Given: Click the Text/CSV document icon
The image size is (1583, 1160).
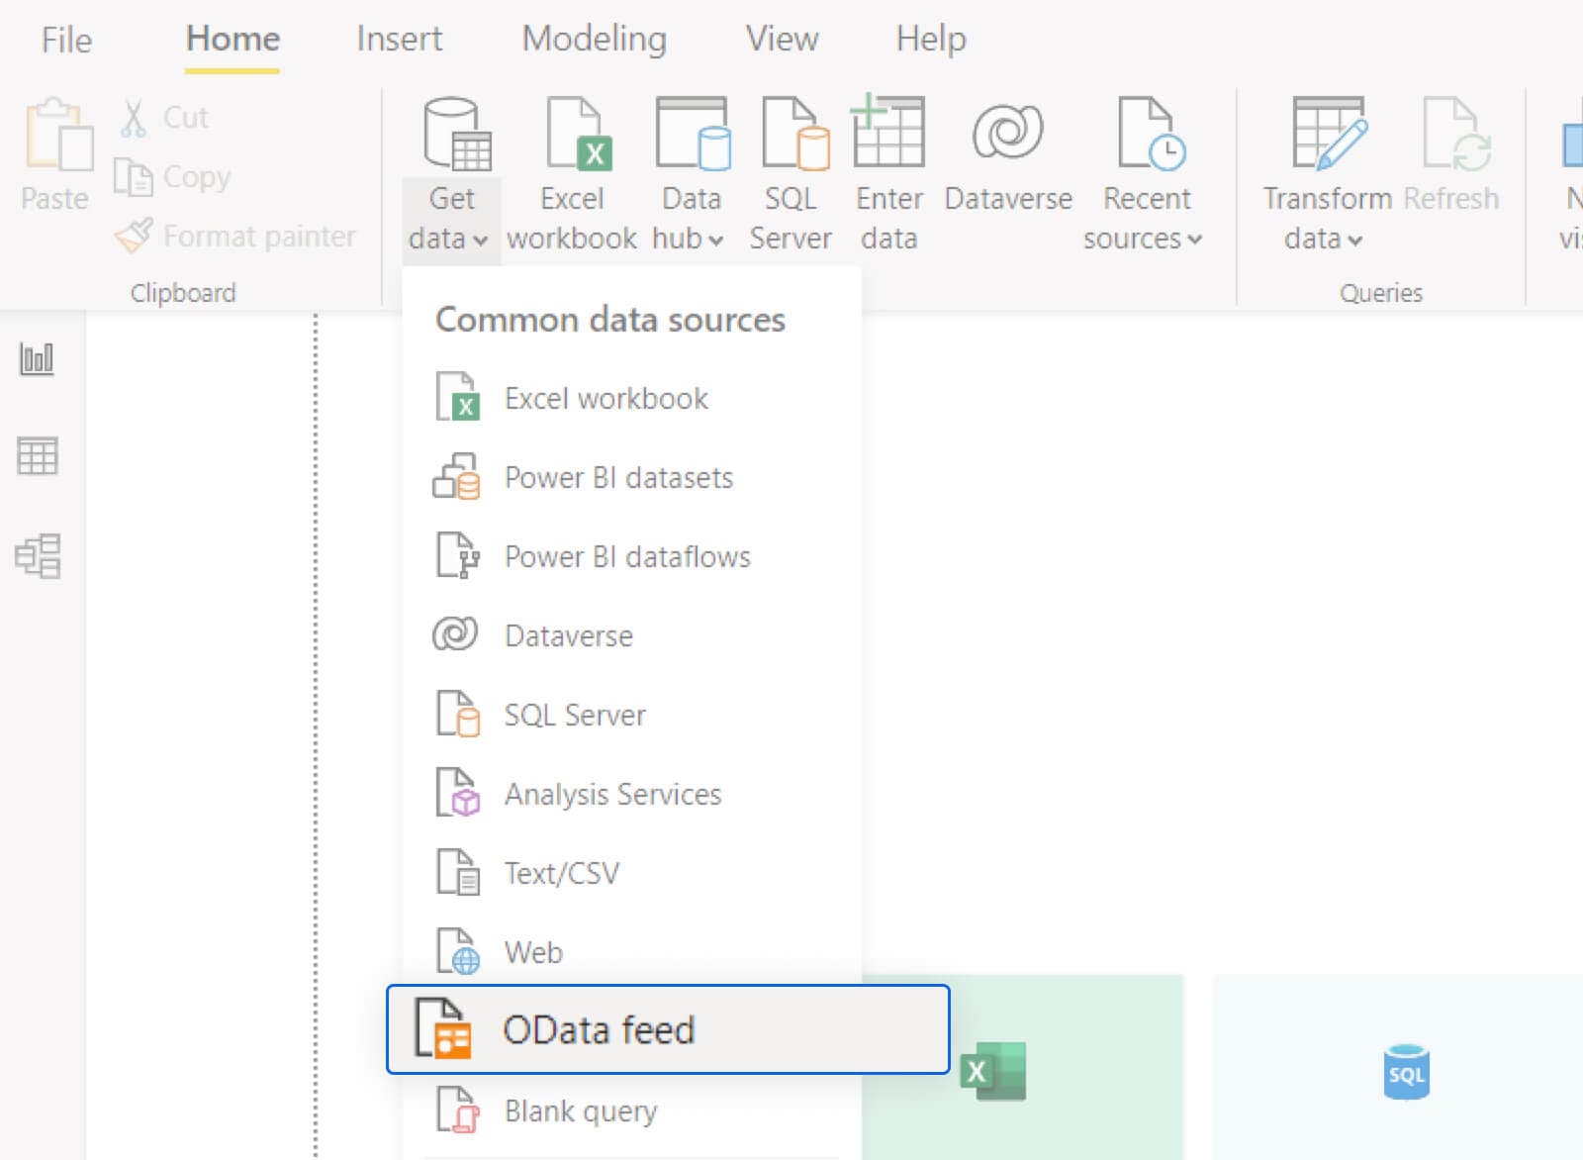Looking at the screenshot, I should (458, 872).
